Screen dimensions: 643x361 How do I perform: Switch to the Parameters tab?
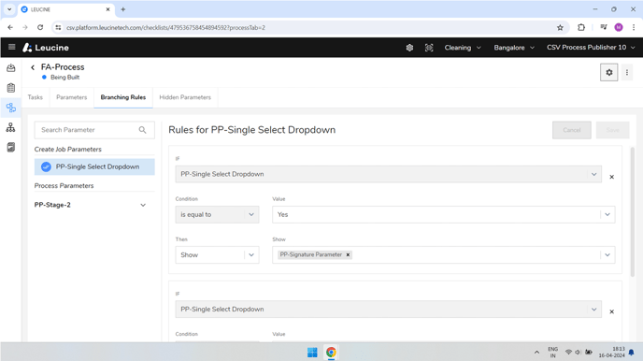(x=72, y=97)
